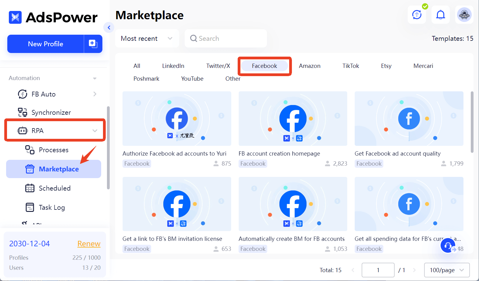The width and height of the screenshot is (479, 281).
Task: Click the floating support headset icon
Action: point(448,245)
